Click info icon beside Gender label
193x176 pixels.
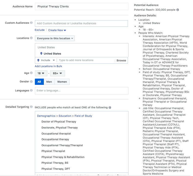pyautogui.click(x=31, y=82)
